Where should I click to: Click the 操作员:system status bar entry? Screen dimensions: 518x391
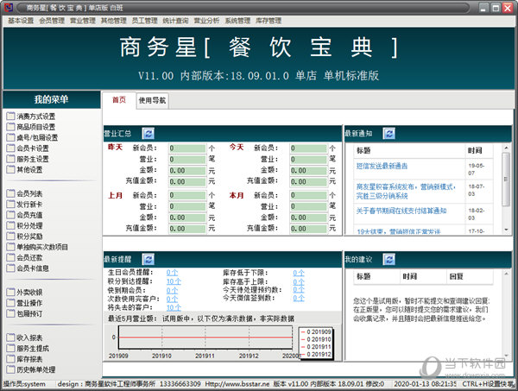pos(24,384)
